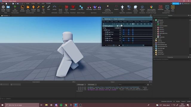Select the ResizeAlign tool
This screenshot has height=107, width=191.
tap(89, 8)
